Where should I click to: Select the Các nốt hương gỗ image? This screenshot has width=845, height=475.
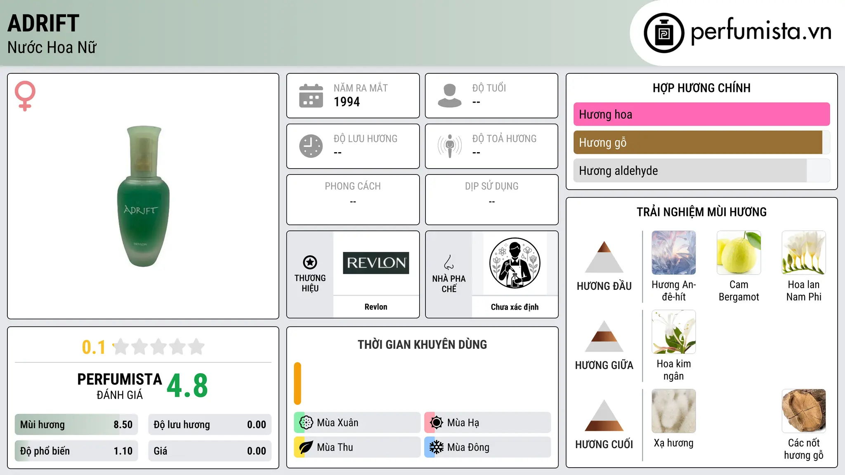804,411
